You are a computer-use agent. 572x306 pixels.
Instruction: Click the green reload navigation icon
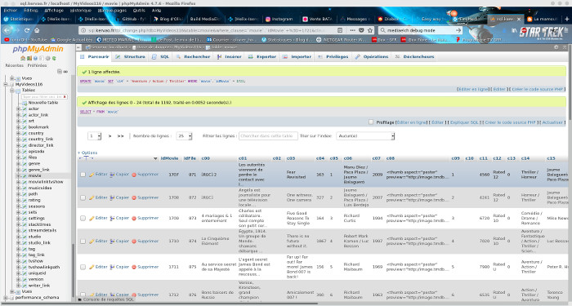tap(54, 58)
